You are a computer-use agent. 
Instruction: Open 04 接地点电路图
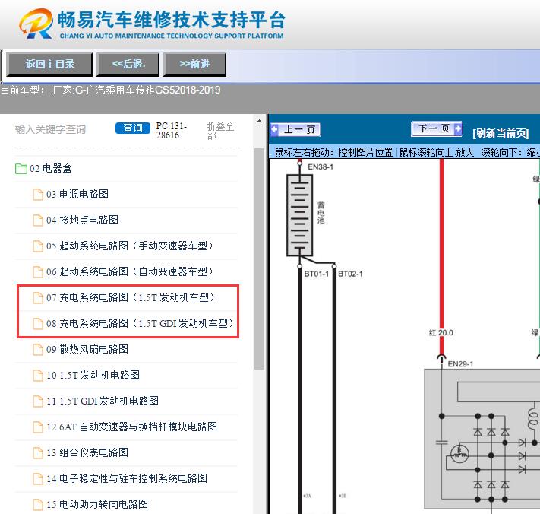tap(82, 220)
